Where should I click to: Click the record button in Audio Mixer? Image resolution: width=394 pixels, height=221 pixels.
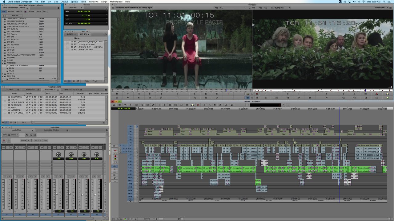[4, 140]
